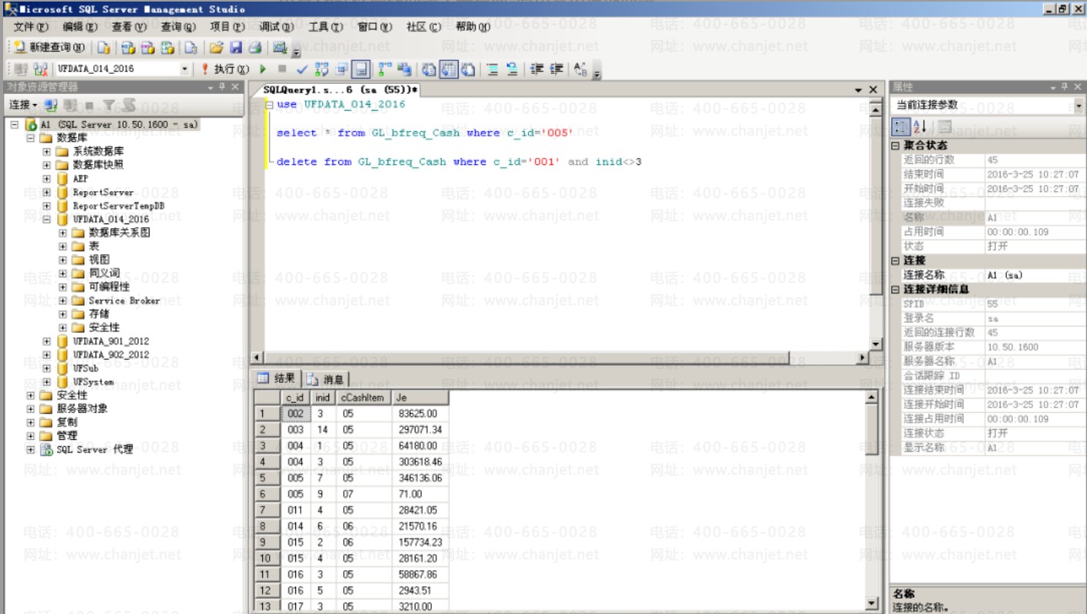Open the UFDATA_014_2016 database dropdown
This screenshot has height=614, width=1087.
[184, 69]
